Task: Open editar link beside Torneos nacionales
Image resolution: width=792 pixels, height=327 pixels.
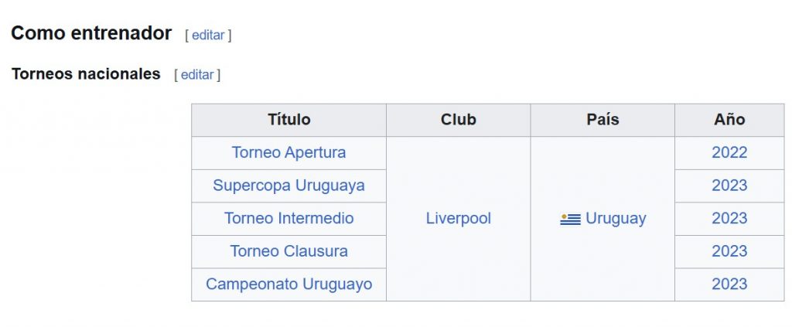Action: (x=197, y=75)
